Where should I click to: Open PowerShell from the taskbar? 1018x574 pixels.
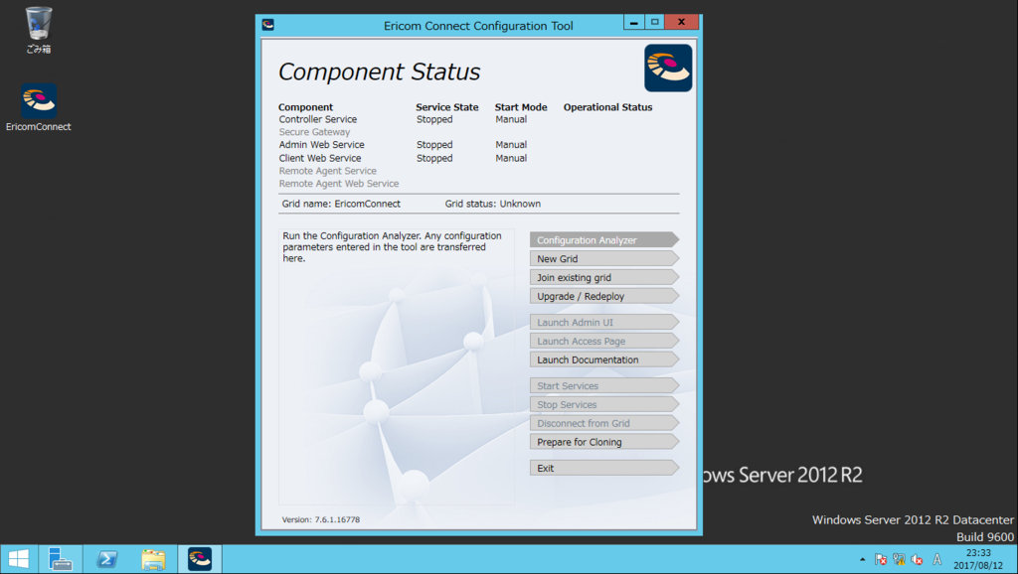coord(107,559)
